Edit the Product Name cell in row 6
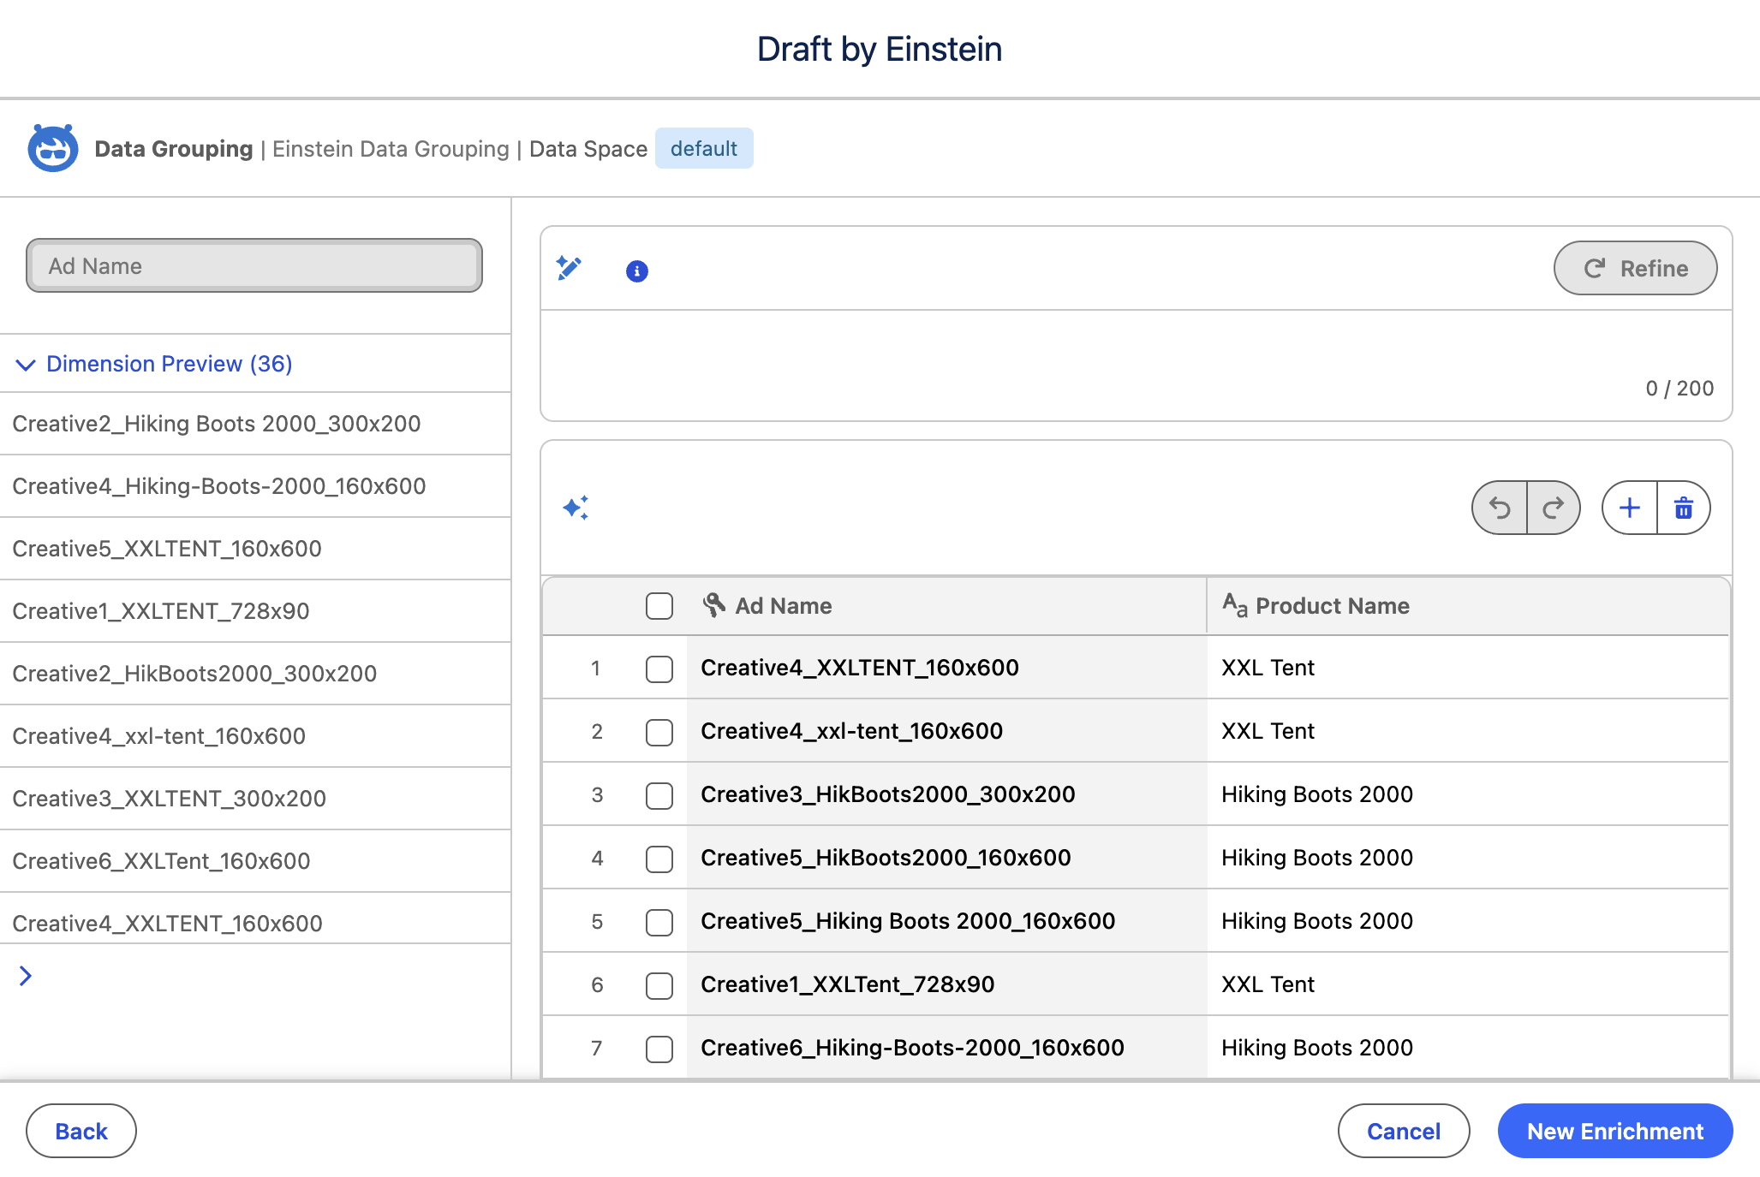The height and width of the screenshot is (1177, 1760). 1468,984
